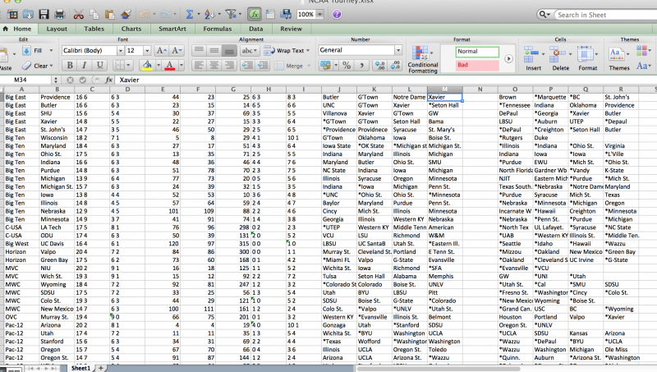
Task: Switch to the Tables ribbon tab
Action: tap(94, 29)
